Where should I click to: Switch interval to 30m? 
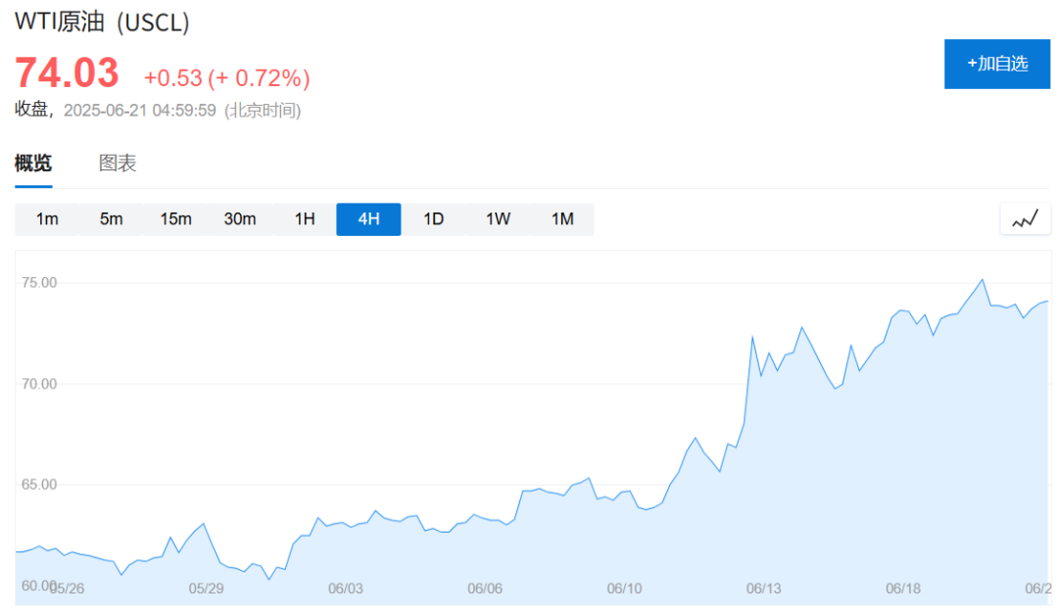240,219
